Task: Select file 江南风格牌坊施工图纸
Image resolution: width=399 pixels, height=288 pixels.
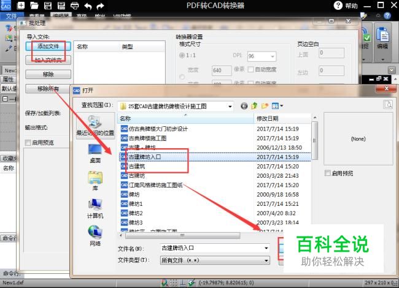Action: pos(152,185)
